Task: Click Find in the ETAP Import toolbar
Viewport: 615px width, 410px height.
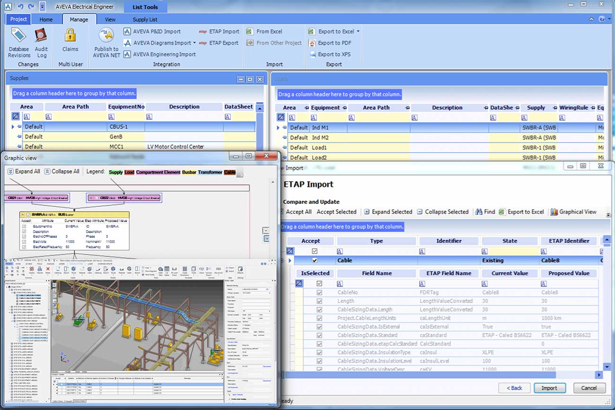Action: 485,212
